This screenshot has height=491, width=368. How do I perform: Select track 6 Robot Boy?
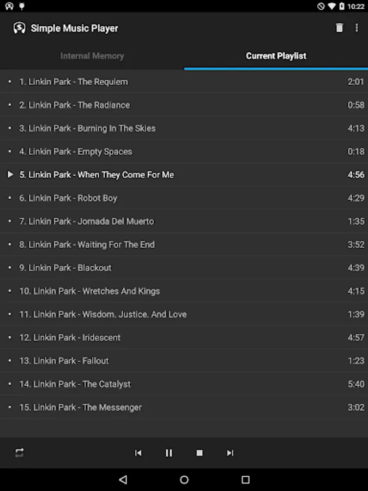point(184,198)
